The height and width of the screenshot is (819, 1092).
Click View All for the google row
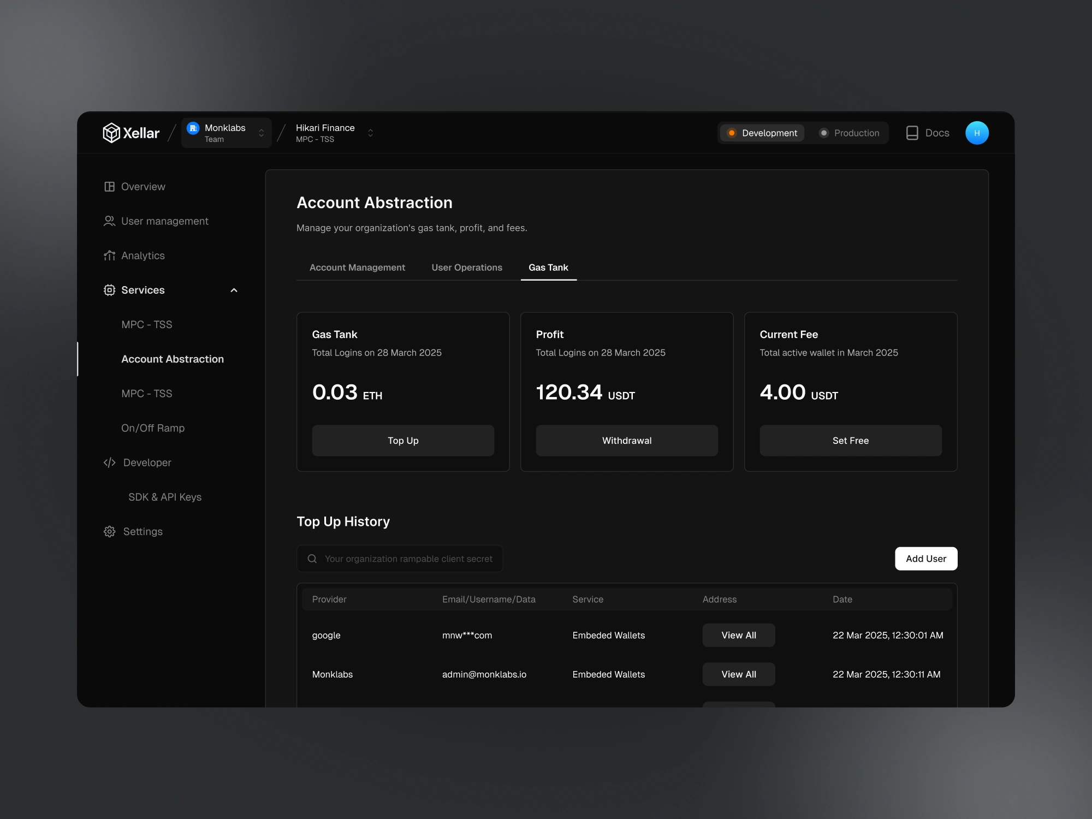(x=738, y=635)
